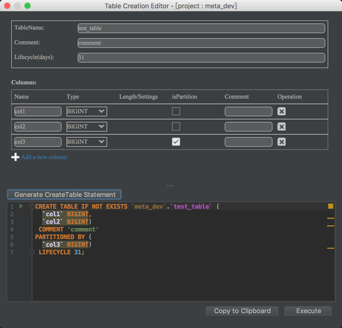Open the Add a new column link
This screenshot has width=342, height=328.
pyautogui.click(x=44, y=157)
